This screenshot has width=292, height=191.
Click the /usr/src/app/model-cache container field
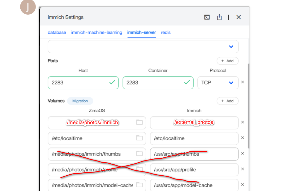(194, 185)
